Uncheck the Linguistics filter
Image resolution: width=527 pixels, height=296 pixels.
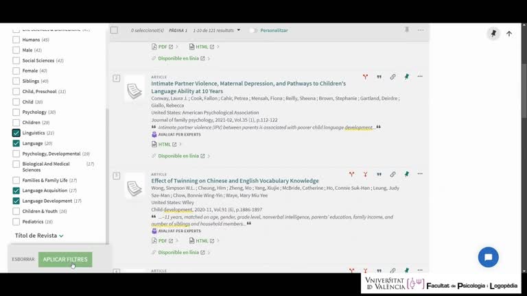click(x=16, y=133)
